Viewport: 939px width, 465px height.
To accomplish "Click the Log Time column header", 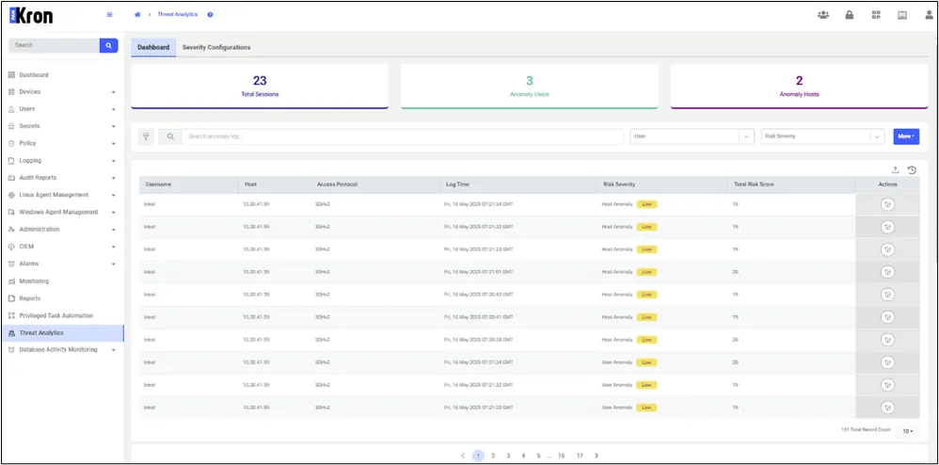I will 518,184.
